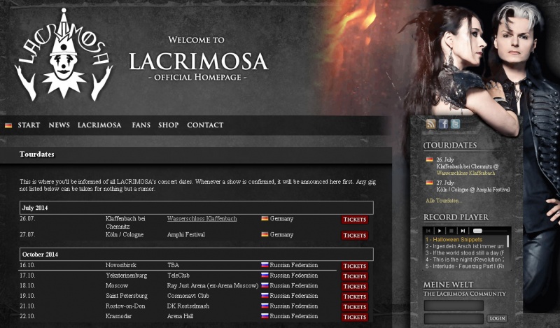Get tickets for Saint Petersburg Cosmonavt Club
This screenshot has width=560, height=328.
[355, 297]
